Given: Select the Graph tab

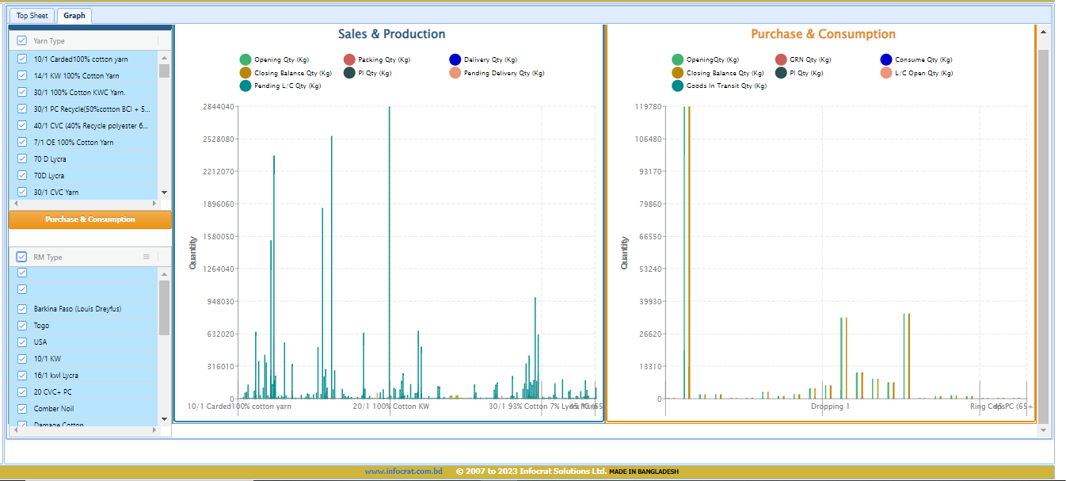Looking at the screenshot, I should click(x=74, y=16).
